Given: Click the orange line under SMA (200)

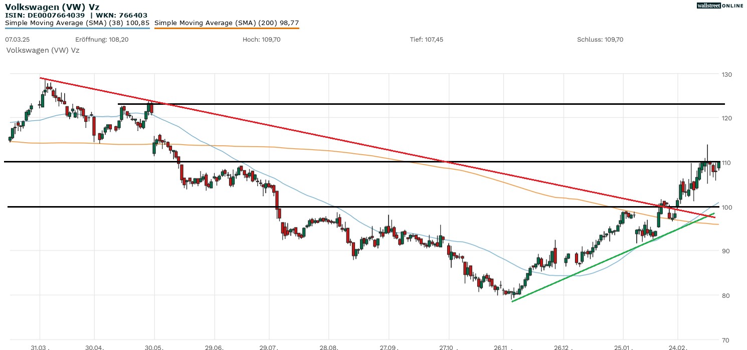Looking at the screenshot, I should click(x=227, y=28).
